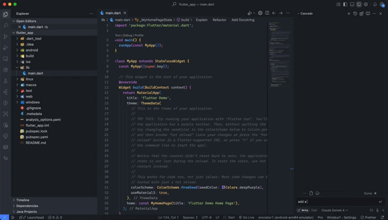Open the Search view in activity bar

6,25
